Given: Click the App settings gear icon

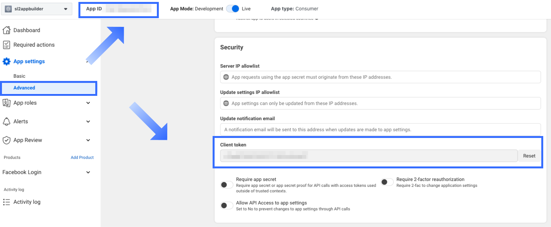Looking at the screenshot, I should pyautogui.click(x=6, y=62).
